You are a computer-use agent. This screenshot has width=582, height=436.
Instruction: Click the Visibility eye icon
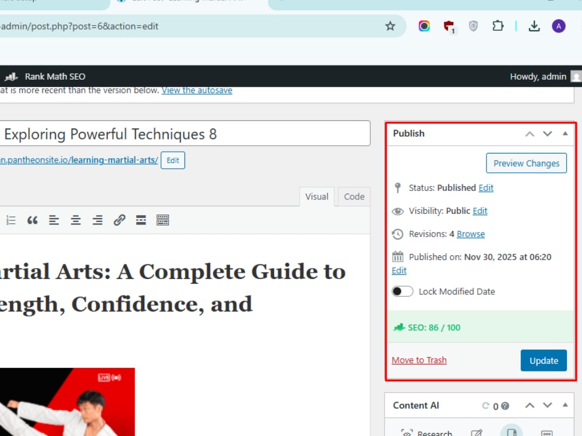(398, 211)
